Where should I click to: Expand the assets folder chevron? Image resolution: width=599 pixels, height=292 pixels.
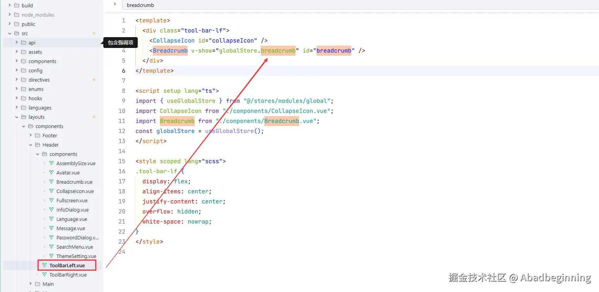pyautogui.click(x=17, y=52)
